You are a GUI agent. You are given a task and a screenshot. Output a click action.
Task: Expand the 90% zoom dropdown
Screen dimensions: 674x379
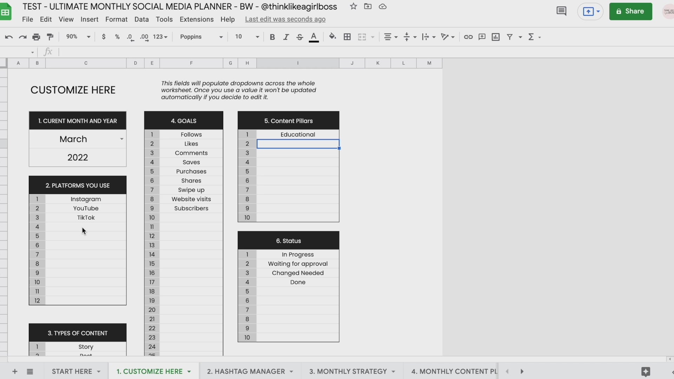pyautogui.click(x=78, y=37)
